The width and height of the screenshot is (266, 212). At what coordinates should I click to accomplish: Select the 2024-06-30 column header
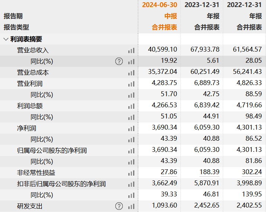(160, 5)
